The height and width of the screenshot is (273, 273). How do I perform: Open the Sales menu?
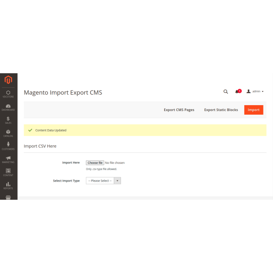(x=8, y=120)
